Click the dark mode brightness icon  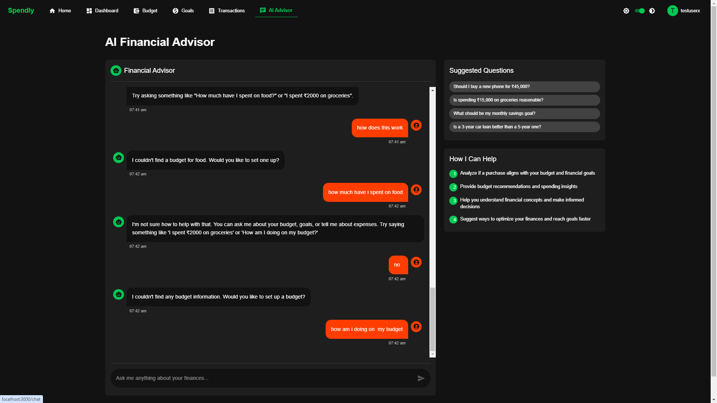(x=652, y=11)
